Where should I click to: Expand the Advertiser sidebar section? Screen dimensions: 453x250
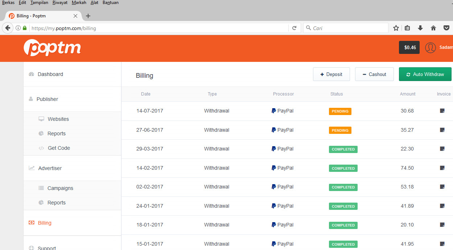[x=72, y=168]
